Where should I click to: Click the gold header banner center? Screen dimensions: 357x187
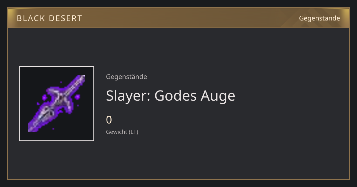(x=178, y=18)
